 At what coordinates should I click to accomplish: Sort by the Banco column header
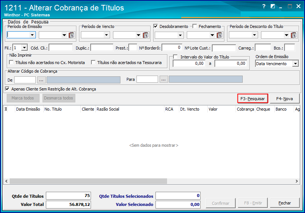(284, 109)
